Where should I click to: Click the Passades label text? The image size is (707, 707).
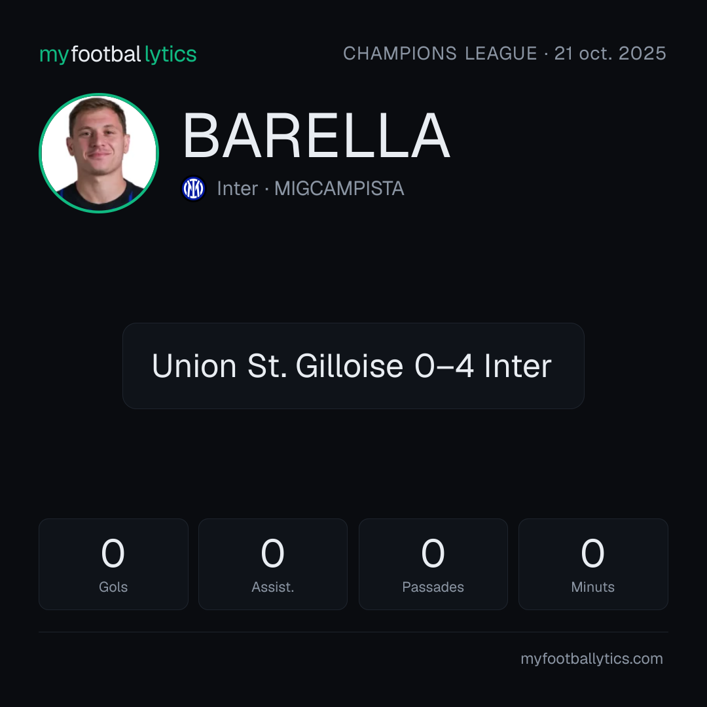[x=433, y=587]
